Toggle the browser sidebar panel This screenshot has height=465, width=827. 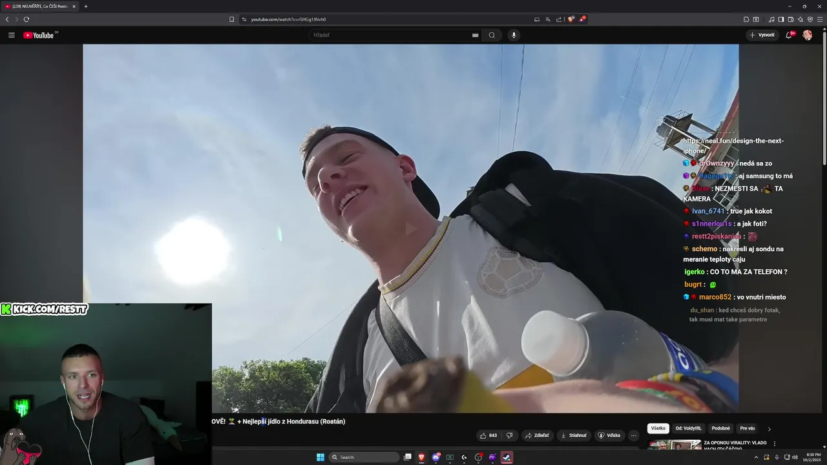coord(781,19)
